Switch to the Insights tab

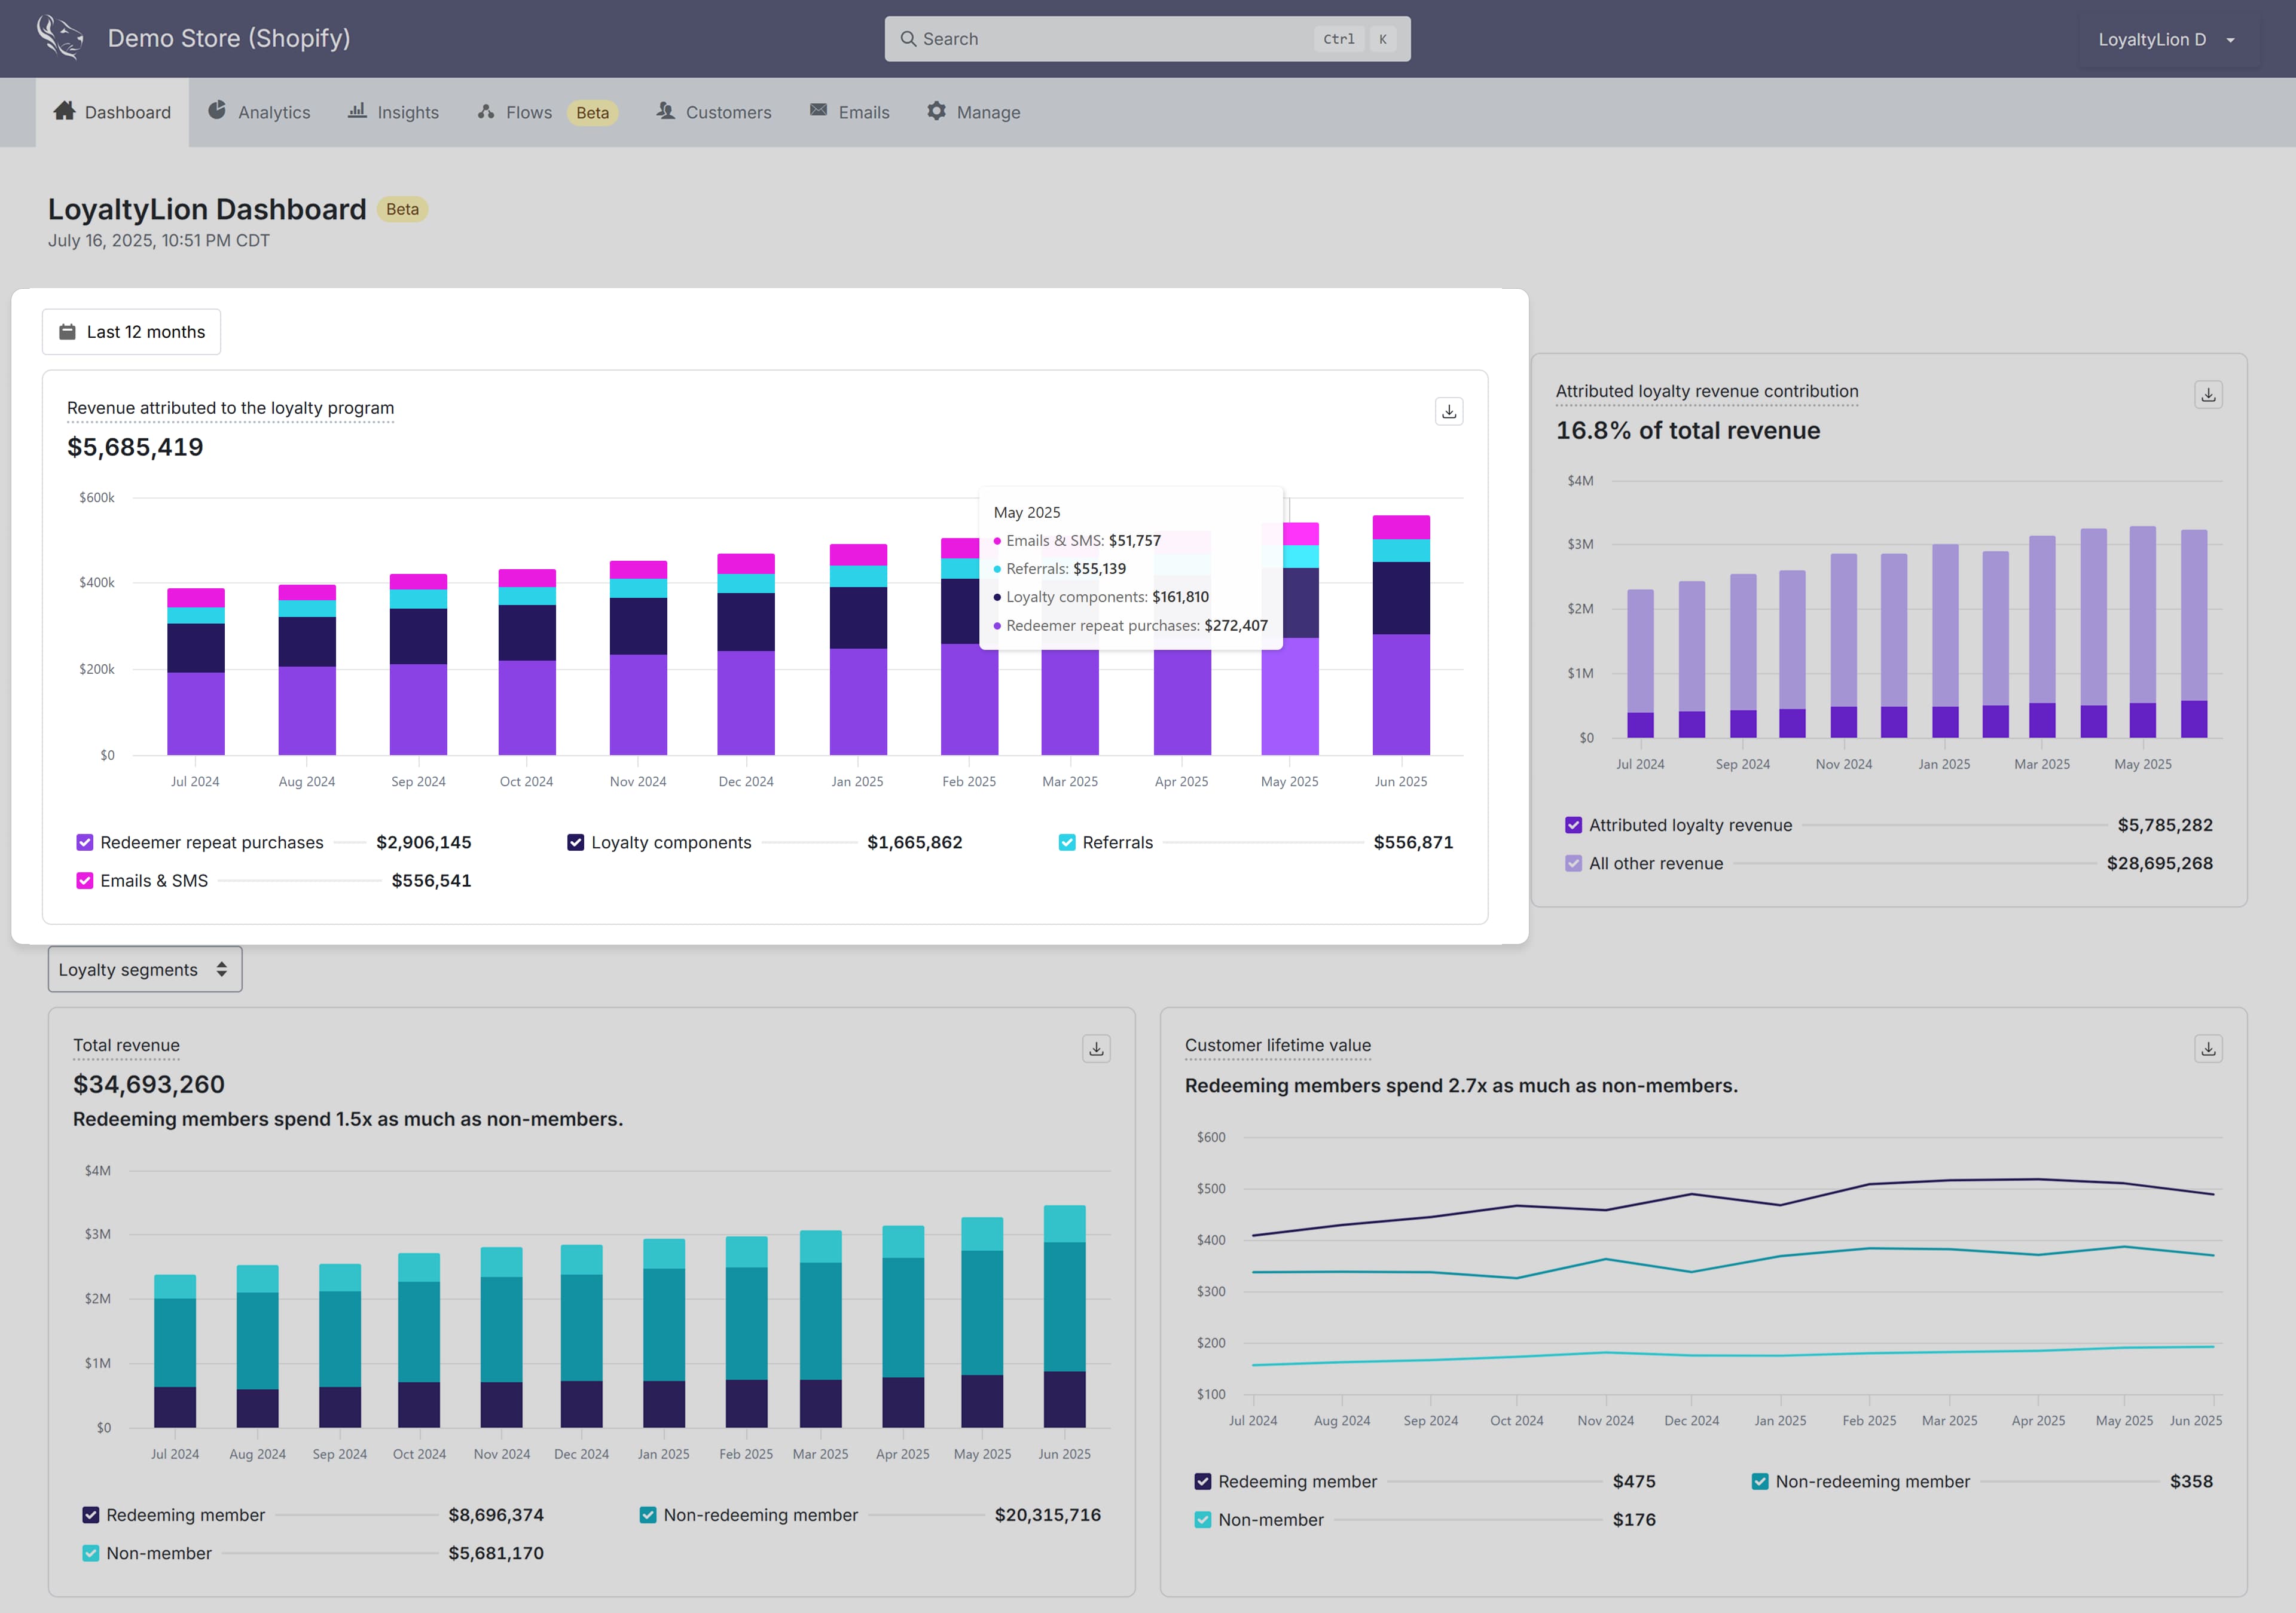(393, 112)
